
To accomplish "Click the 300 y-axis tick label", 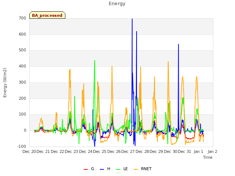I will [22, 82].
